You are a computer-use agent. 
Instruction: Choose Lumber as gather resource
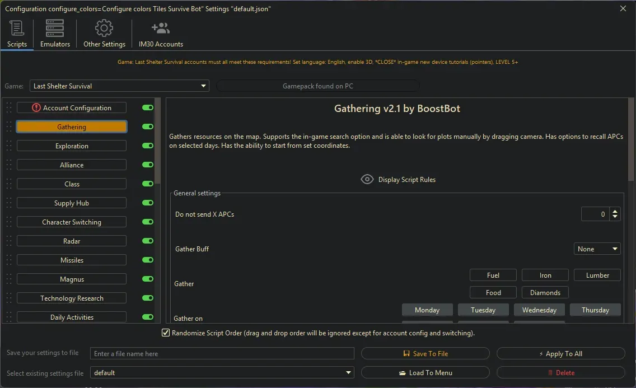click(597, 275)
